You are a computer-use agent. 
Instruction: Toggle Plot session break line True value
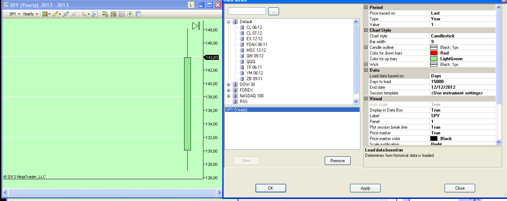click(x=463, y=127)
